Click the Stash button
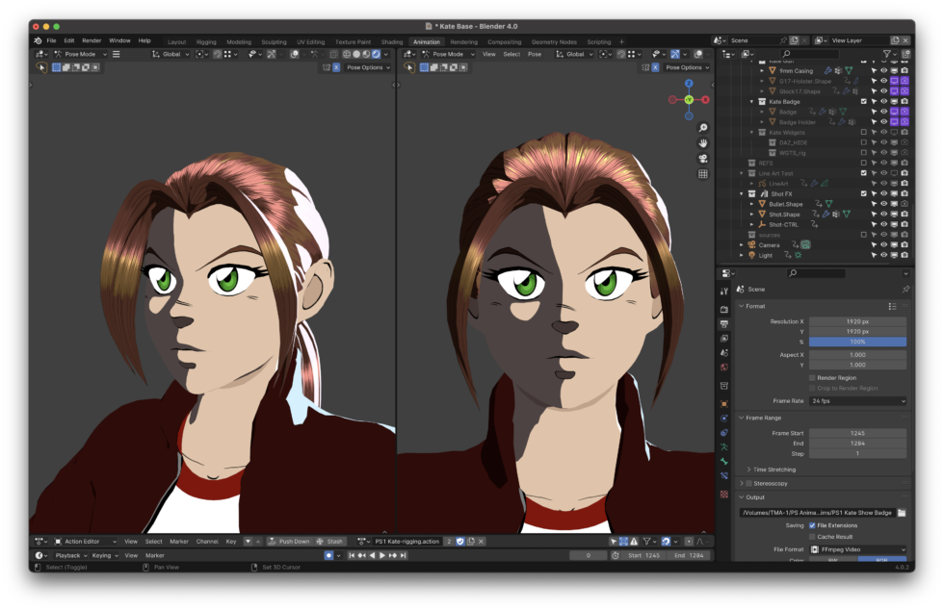The width and height of the screenshot is (944, 610). click(x=329, y=541)
